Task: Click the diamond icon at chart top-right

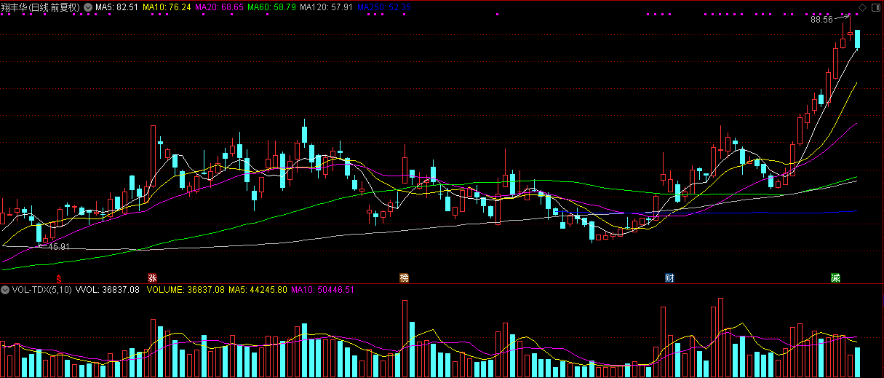Action: (x=862, y=7)
